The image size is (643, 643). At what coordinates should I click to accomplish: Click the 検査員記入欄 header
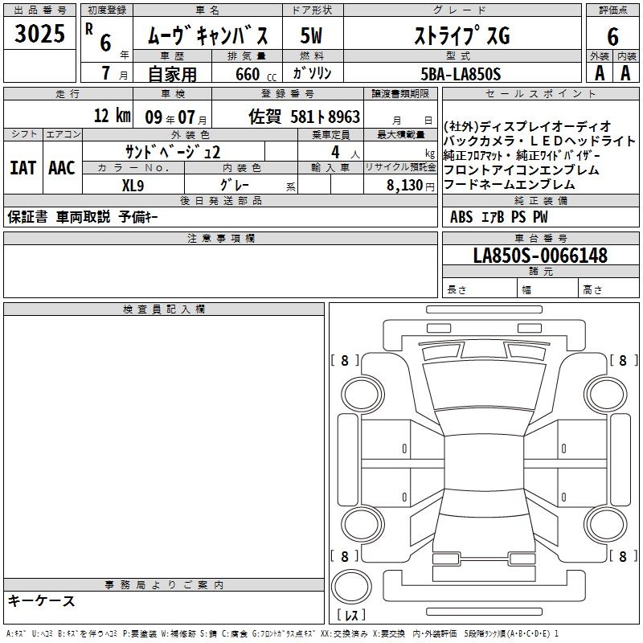point(164,309)
